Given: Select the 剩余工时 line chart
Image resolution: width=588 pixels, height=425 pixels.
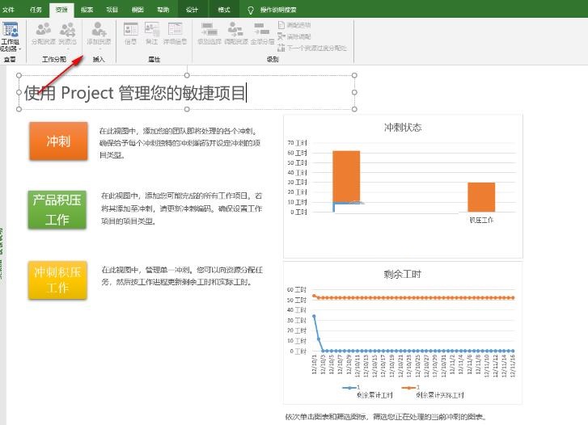Looking at the screenshot, I should click(x=402, y=331).
